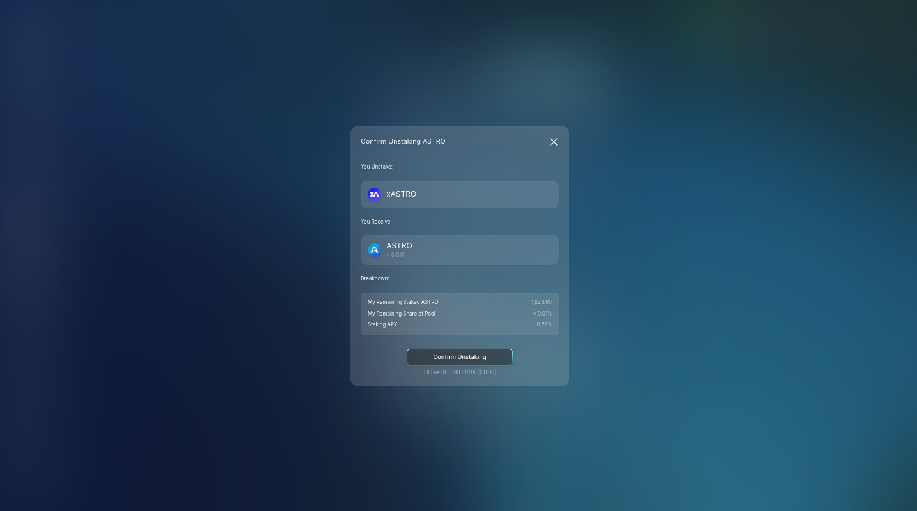Click the 'My Remaining Staked ASTRO' row label
Screen dimensions: 917x511
403,302
